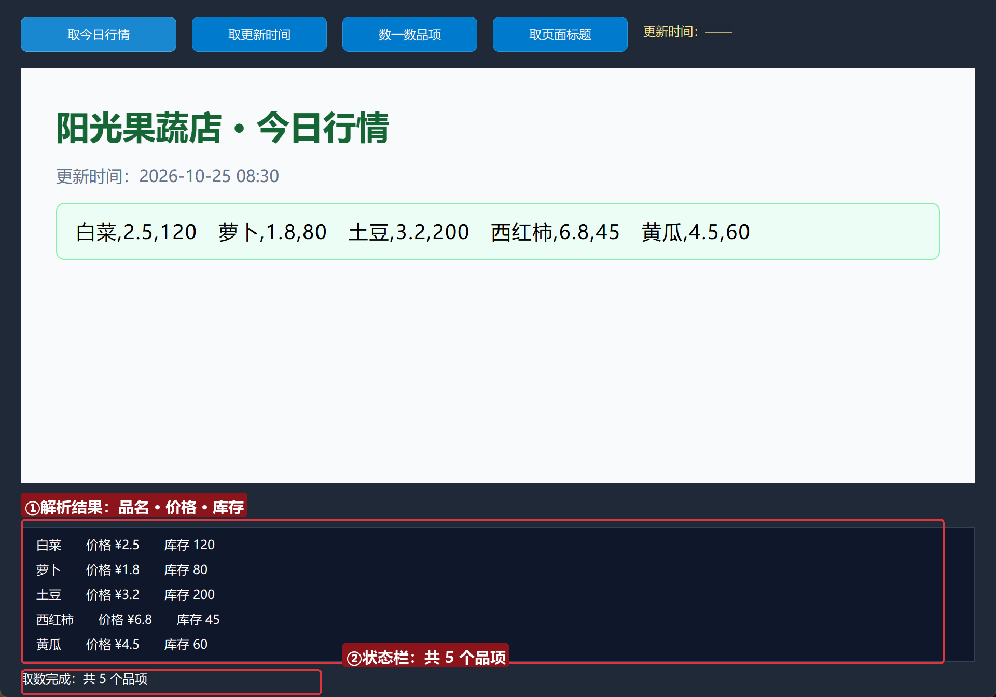Click 库存 60 in the results
This screenshot has height=697, width=996.
[186, 645]
